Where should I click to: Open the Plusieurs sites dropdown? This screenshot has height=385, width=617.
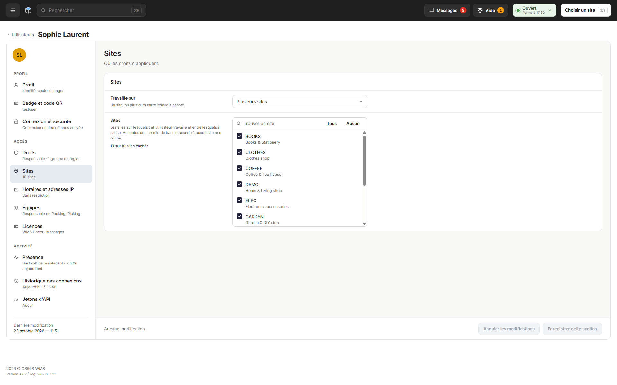tap(300, 102)
